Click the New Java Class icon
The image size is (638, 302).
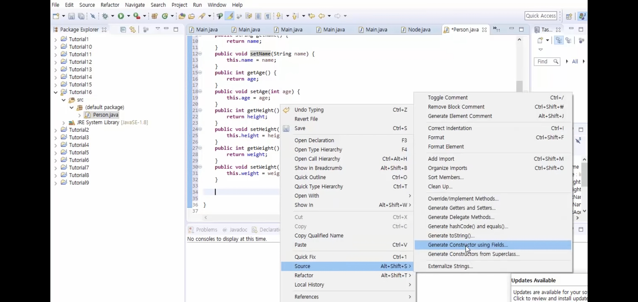tap(165, 16)
